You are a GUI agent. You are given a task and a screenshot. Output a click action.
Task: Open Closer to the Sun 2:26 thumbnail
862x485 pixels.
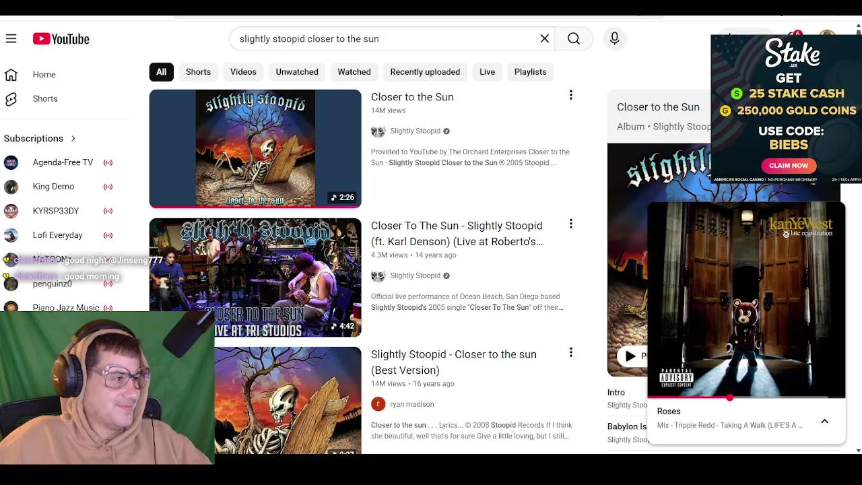[255, 148]
